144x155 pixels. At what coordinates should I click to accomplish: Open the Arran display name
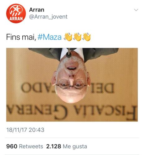point(37,10)
